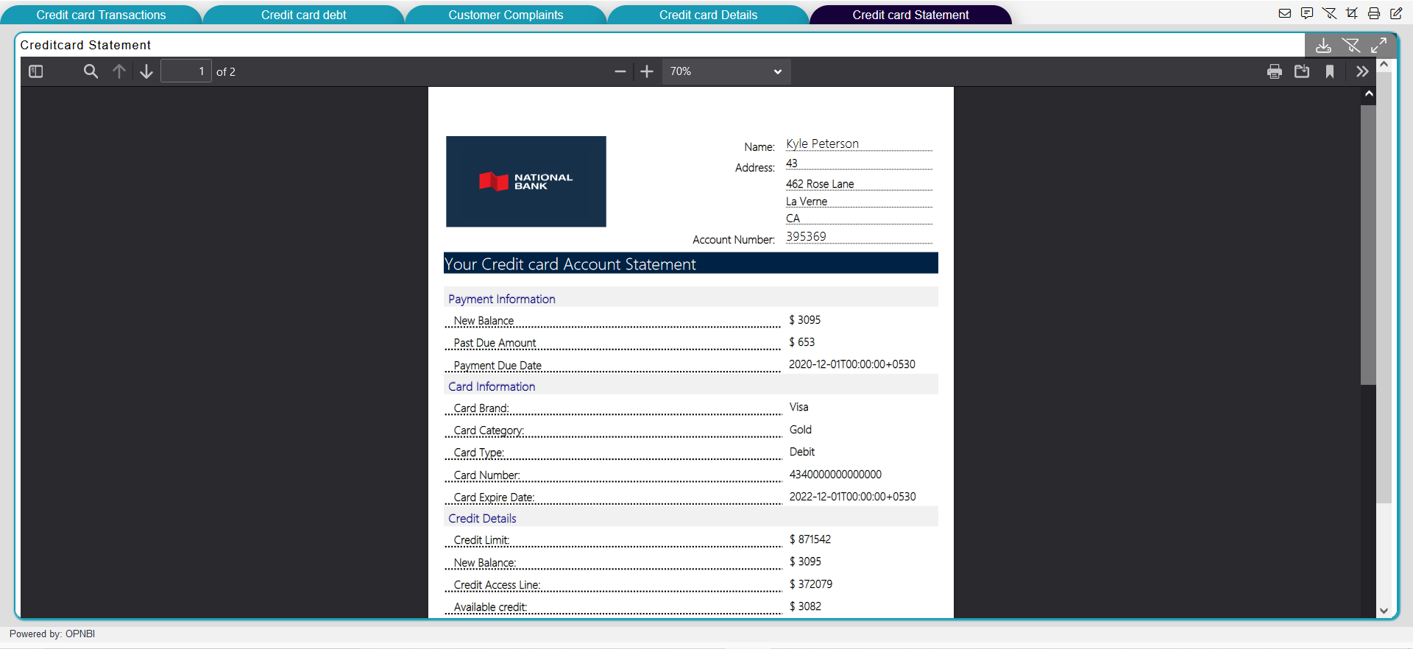Click the PDF vertical scrollbar thumb
1413x649 pixels.
[x=1369, y=244]
